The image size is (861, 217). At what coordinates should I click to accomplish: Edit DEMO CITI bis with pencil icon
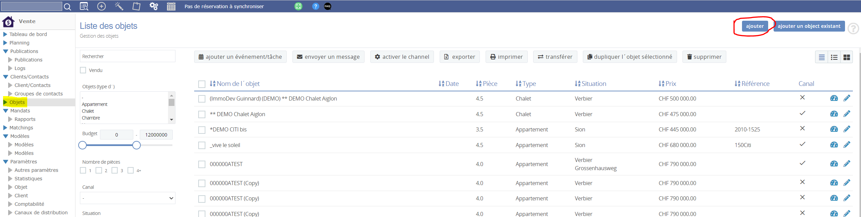tap(847, 129)
